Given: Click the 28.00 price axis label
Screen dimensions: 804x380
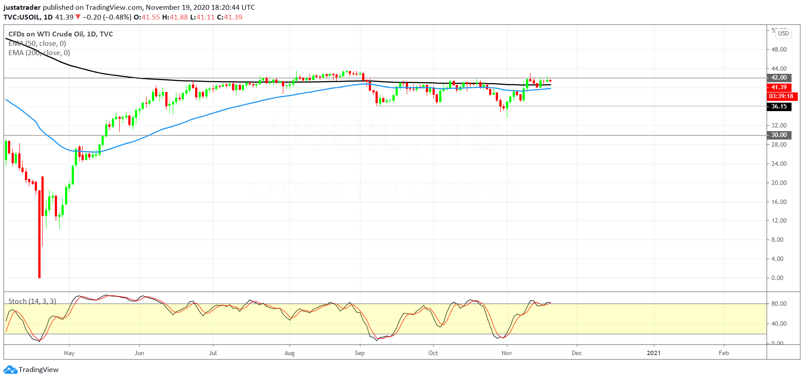Looking at the screenshot, I should tap(779, 144).
